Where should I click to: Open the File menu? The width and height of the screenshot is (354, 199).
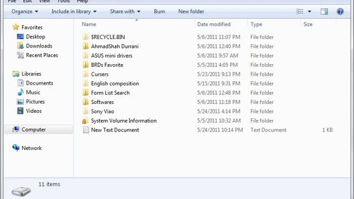point(12,1)
